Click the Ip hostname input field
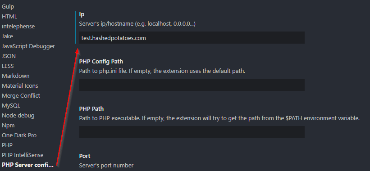This screenshot has height=171, width=370. tap(192, 38)
